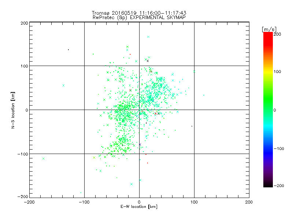Click the topmost cyan cross marker near 165 km north
Viewport: 293px width, 220px height.
148,37
